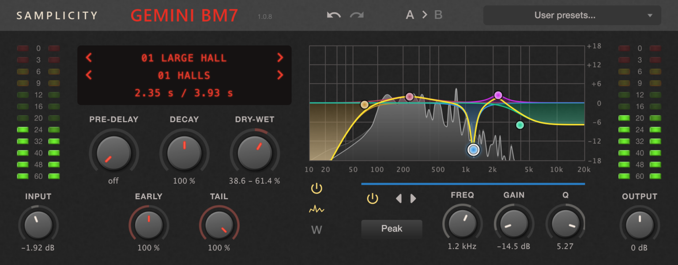Go to previous reverb program arrow
The height and width of the screenshot is (265, 678).
[89, 58]
